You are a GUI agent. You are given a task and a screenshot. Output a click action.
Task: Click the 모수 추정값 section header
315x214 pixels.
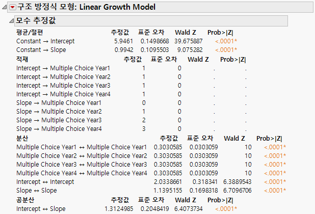[x=151, y=21]
